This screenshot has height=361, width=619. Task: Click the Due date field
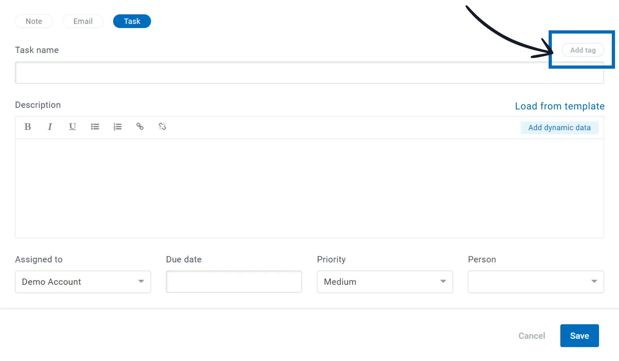(x=234, y=282)
